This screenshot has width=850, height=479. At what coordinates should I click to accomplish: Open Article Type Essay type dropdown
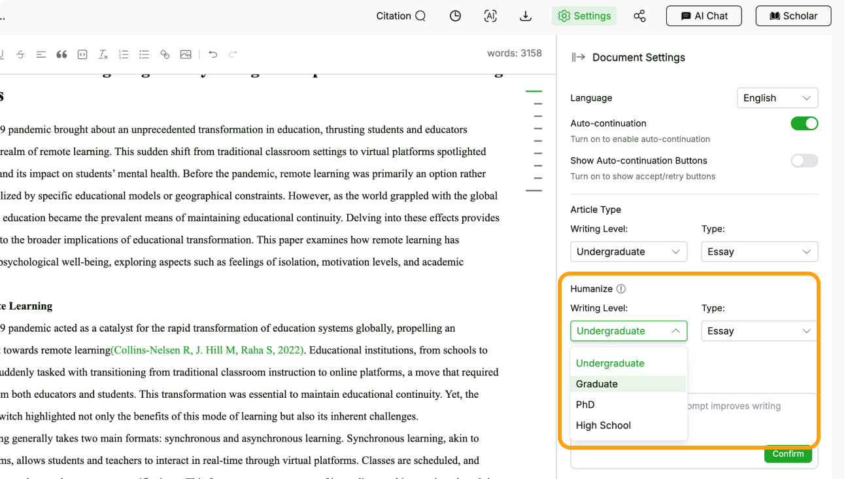pos(760,252)
